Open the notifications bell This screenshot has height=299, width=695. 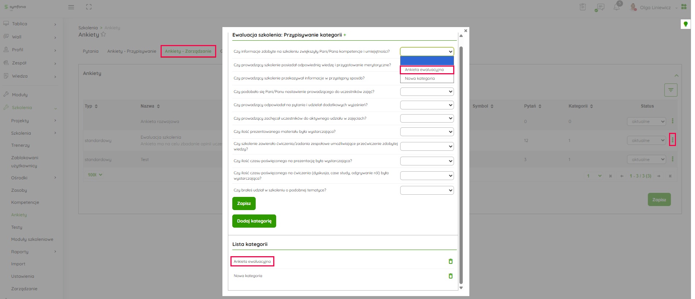click(x=617, y=7)
